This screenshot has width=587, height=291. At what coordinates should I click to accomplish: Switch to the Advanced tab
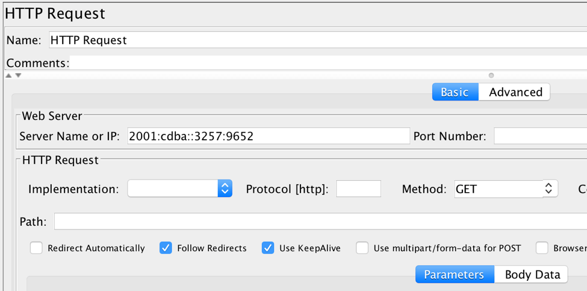[514, 92]
